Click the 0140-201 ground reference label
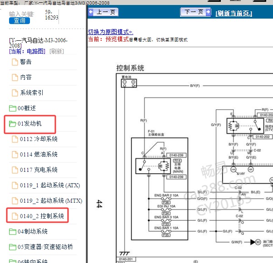 [x=126, y=259]
